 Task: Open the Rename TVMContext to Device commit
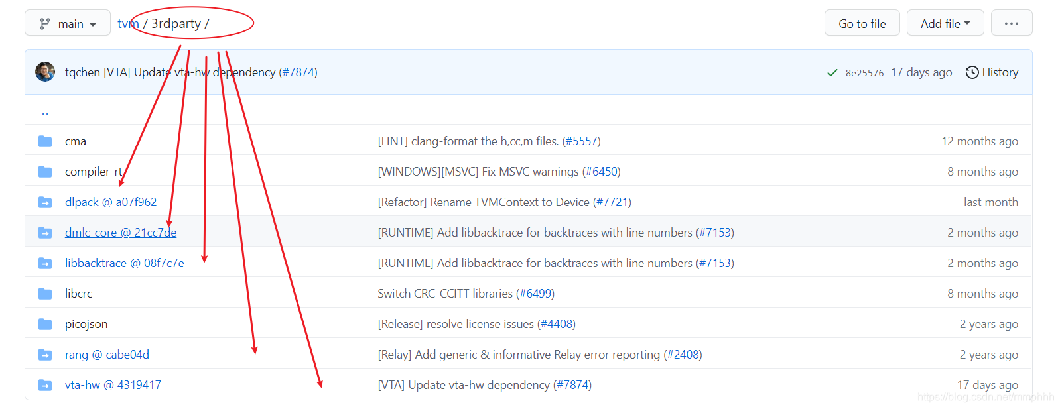coord(484,202)
